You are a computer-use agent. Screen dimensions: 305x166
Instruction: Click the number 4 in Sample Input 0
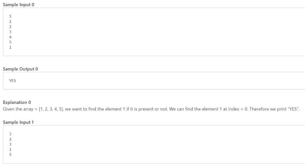point(10,37)
